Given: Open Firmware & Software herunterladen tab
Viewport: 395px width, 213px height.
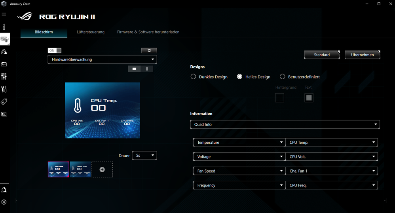Looking at the screenshot, I should click(x=148, y=32).
